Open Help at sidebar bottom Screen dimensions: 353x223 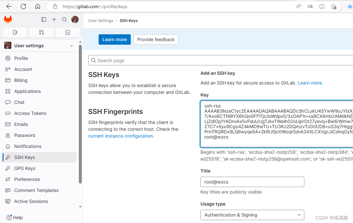point(15,217)
